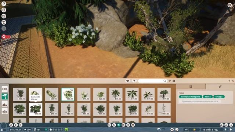Click the 13 Май, 3 год date display
Screen dimensions: 235x132
click(x=210, y=129)
